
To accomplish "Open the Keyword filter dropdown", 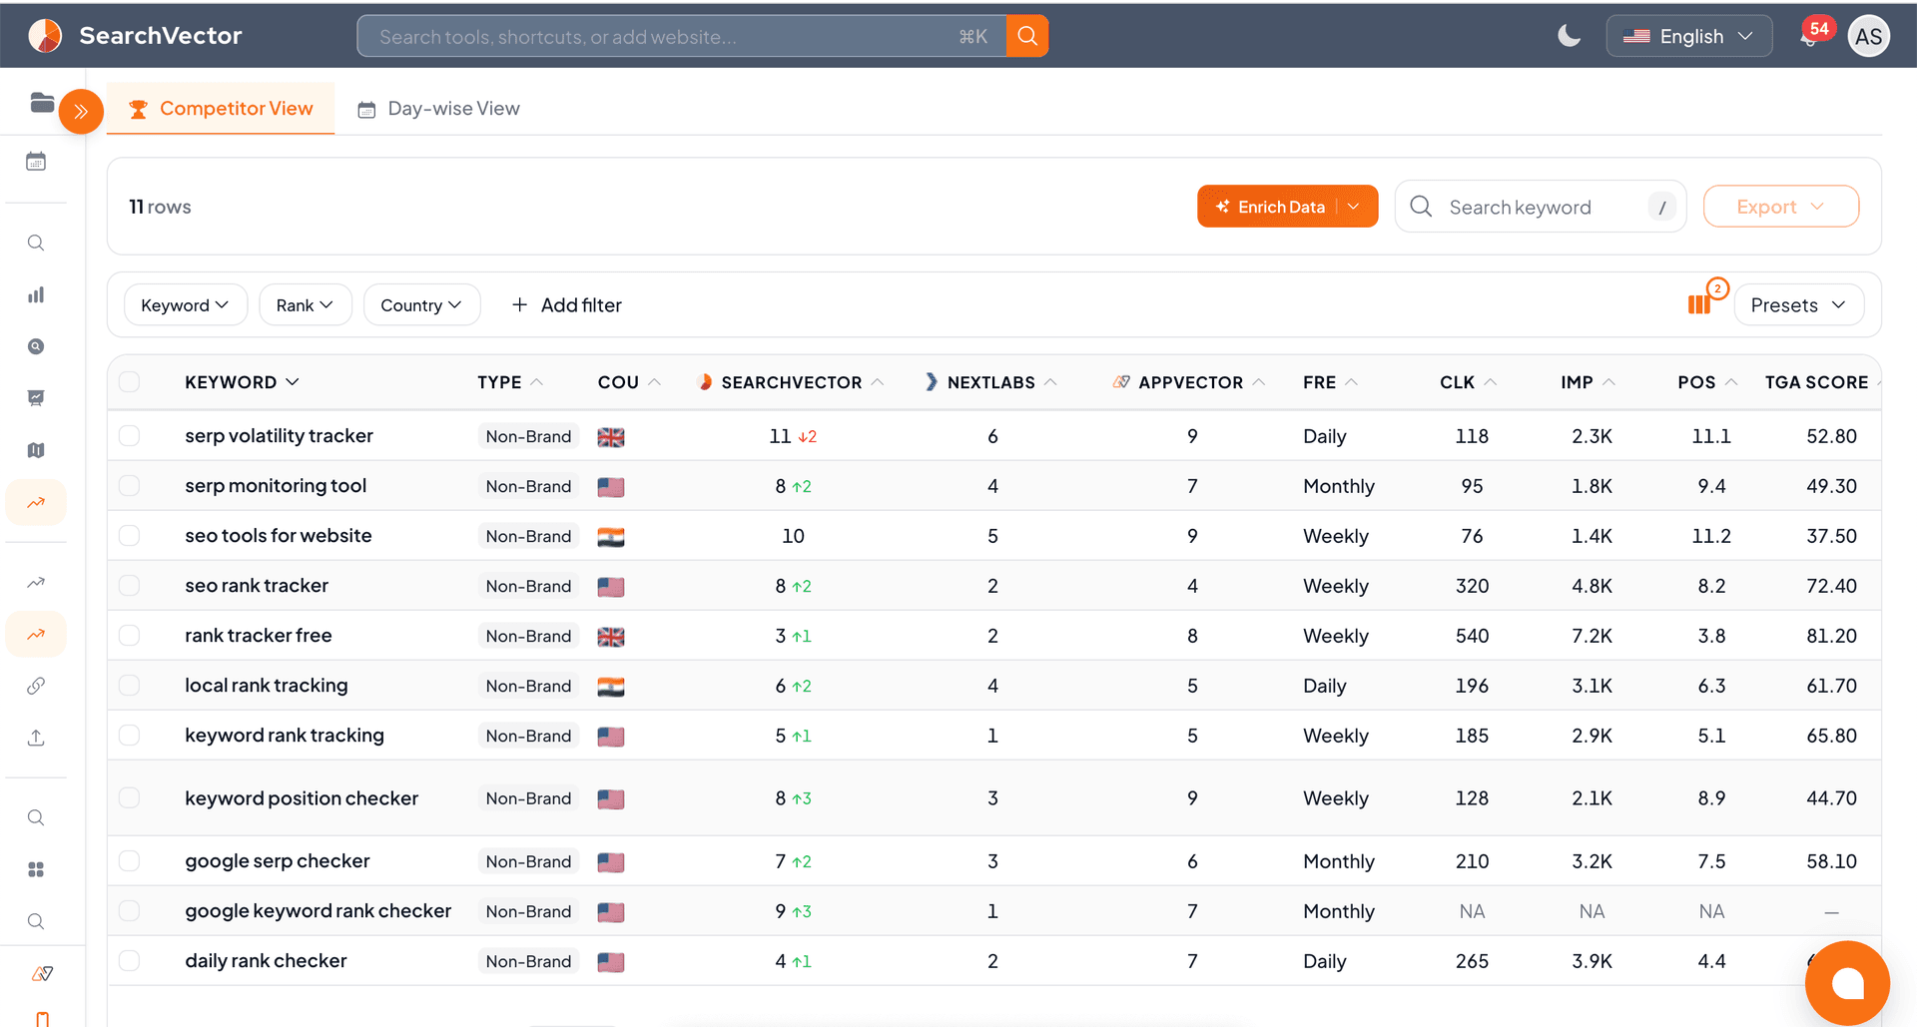I will [x=185, y=305].
